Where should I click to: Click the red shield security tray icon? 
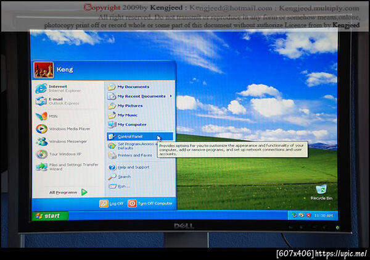point(308,216)
